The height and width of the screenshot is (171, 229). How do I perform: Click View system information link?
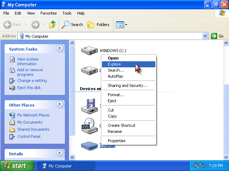point(28,62)
